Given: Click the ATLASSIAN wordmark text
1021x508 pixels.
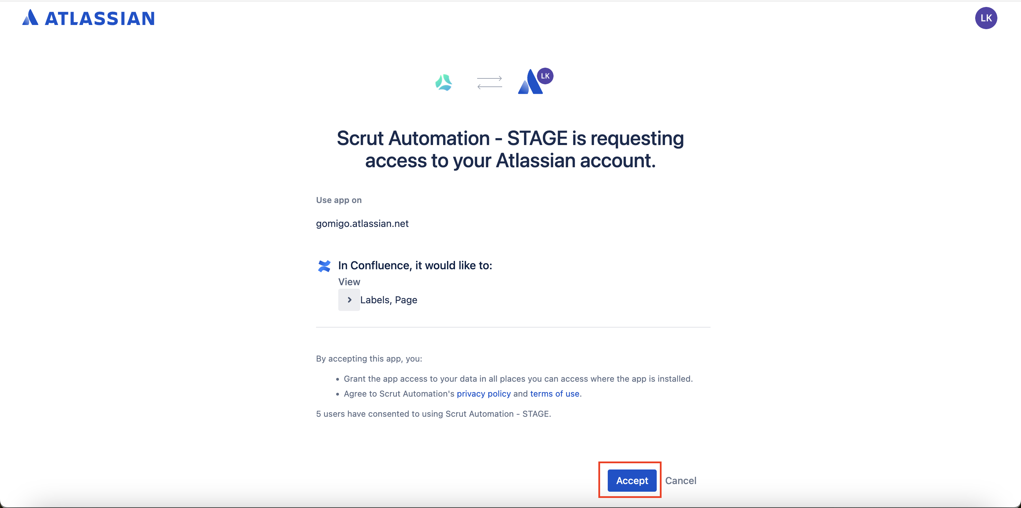Looking at the screenshot, I should point(99,18).
